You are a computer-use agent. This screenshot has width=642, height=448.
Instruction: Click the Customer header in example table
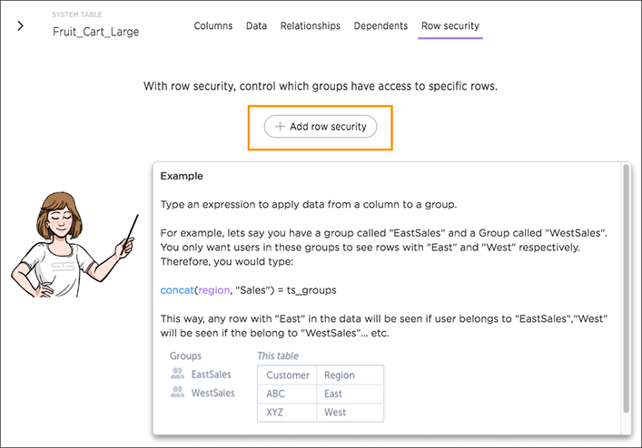click(288, 375)
